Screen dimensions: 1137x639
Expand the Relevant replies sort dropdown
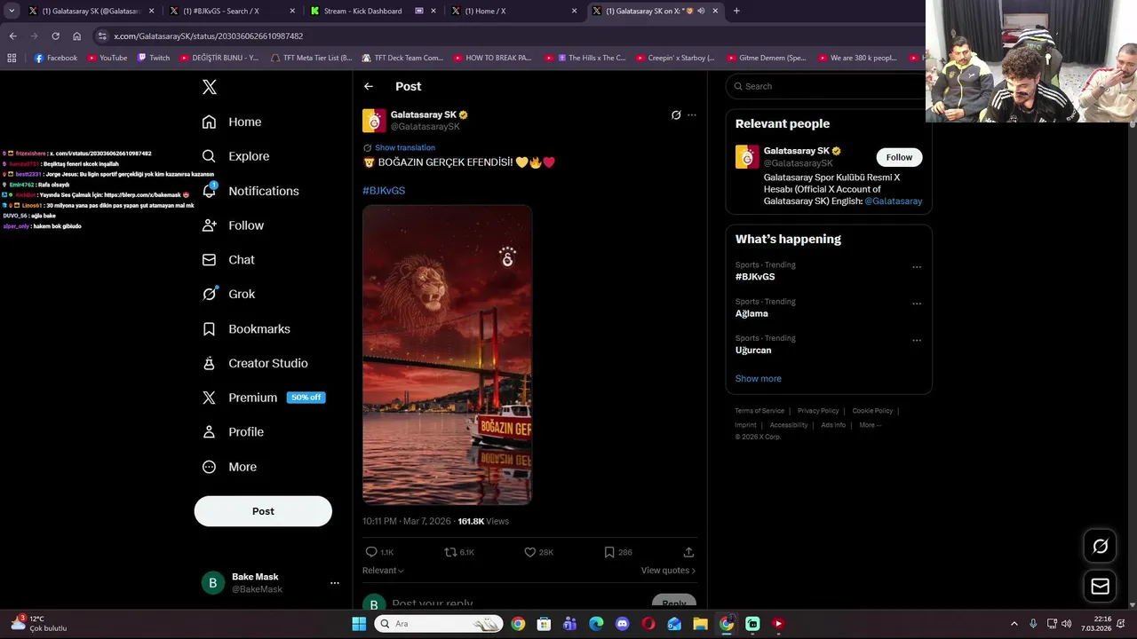(383, 571)
